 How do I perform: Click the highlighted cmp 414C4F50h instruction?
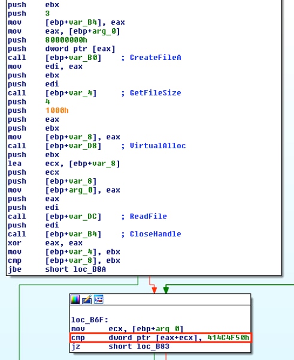coord(160,337)
